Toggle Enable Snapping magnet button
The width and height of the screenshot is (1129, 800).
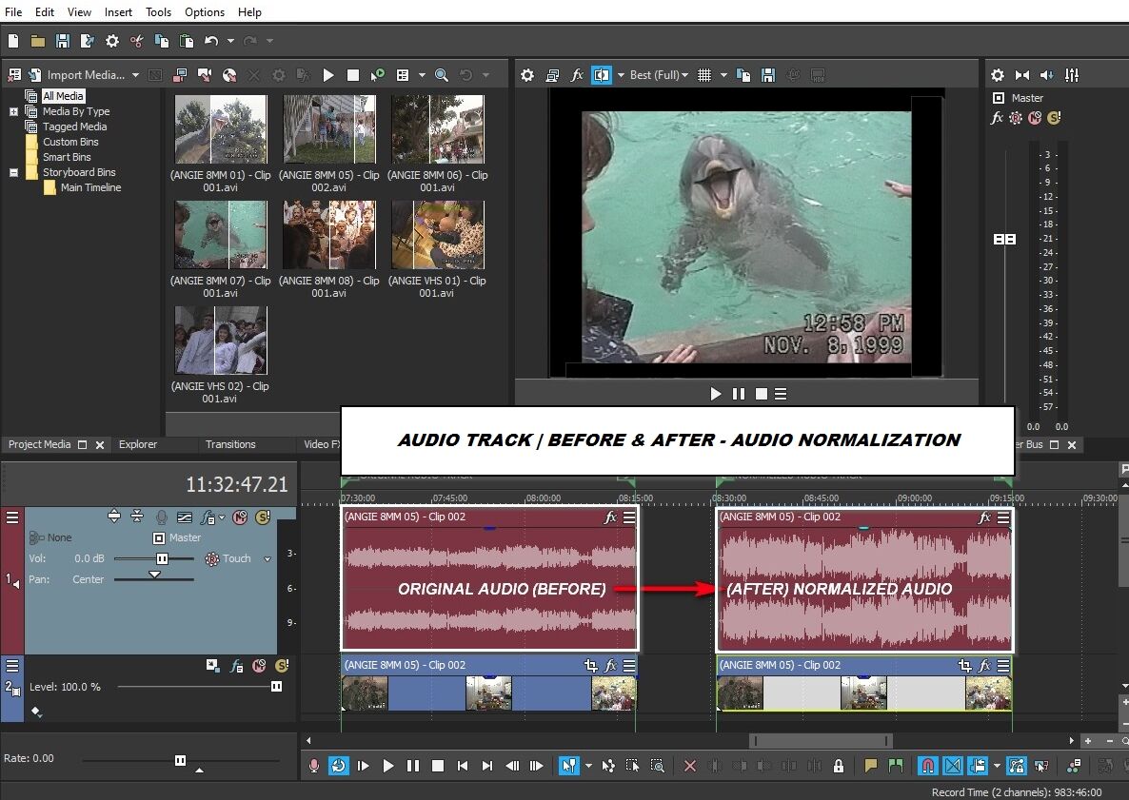926,765
